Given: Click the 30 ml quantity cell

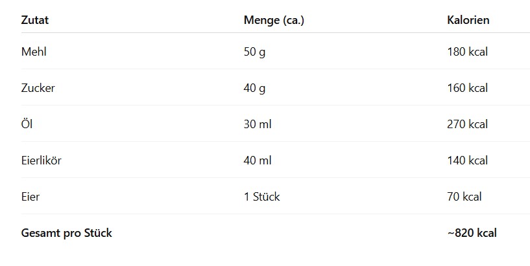Looking at the screenshot, I should coord(257,124).
